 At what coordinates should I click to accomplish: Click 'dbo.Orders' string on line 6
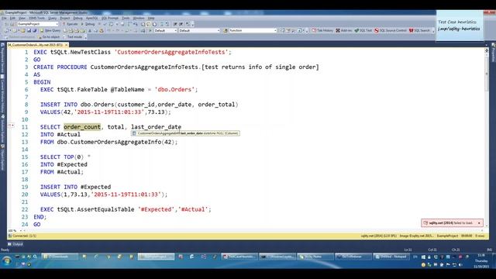pyautogui.click(x=174, y=90)
